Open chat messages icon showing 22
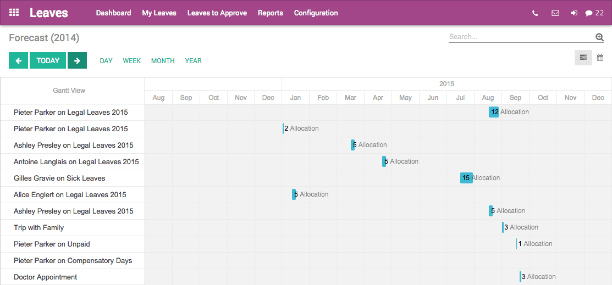The image size is (612, 285). coord(594,13)
